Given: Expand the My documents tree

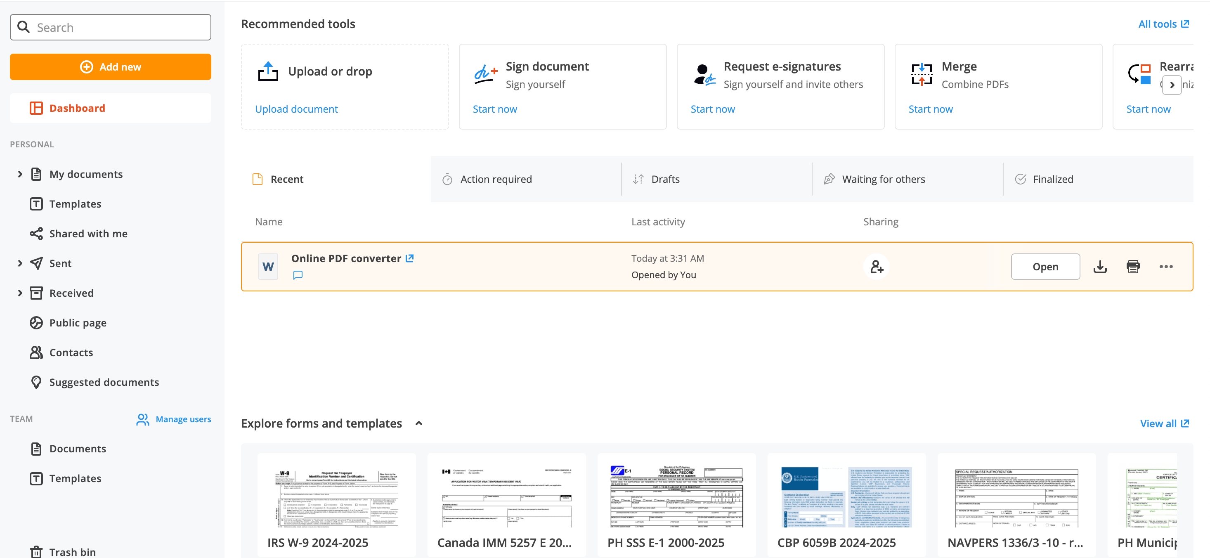Looking at the screenshot, I should (x=20, y=174).
